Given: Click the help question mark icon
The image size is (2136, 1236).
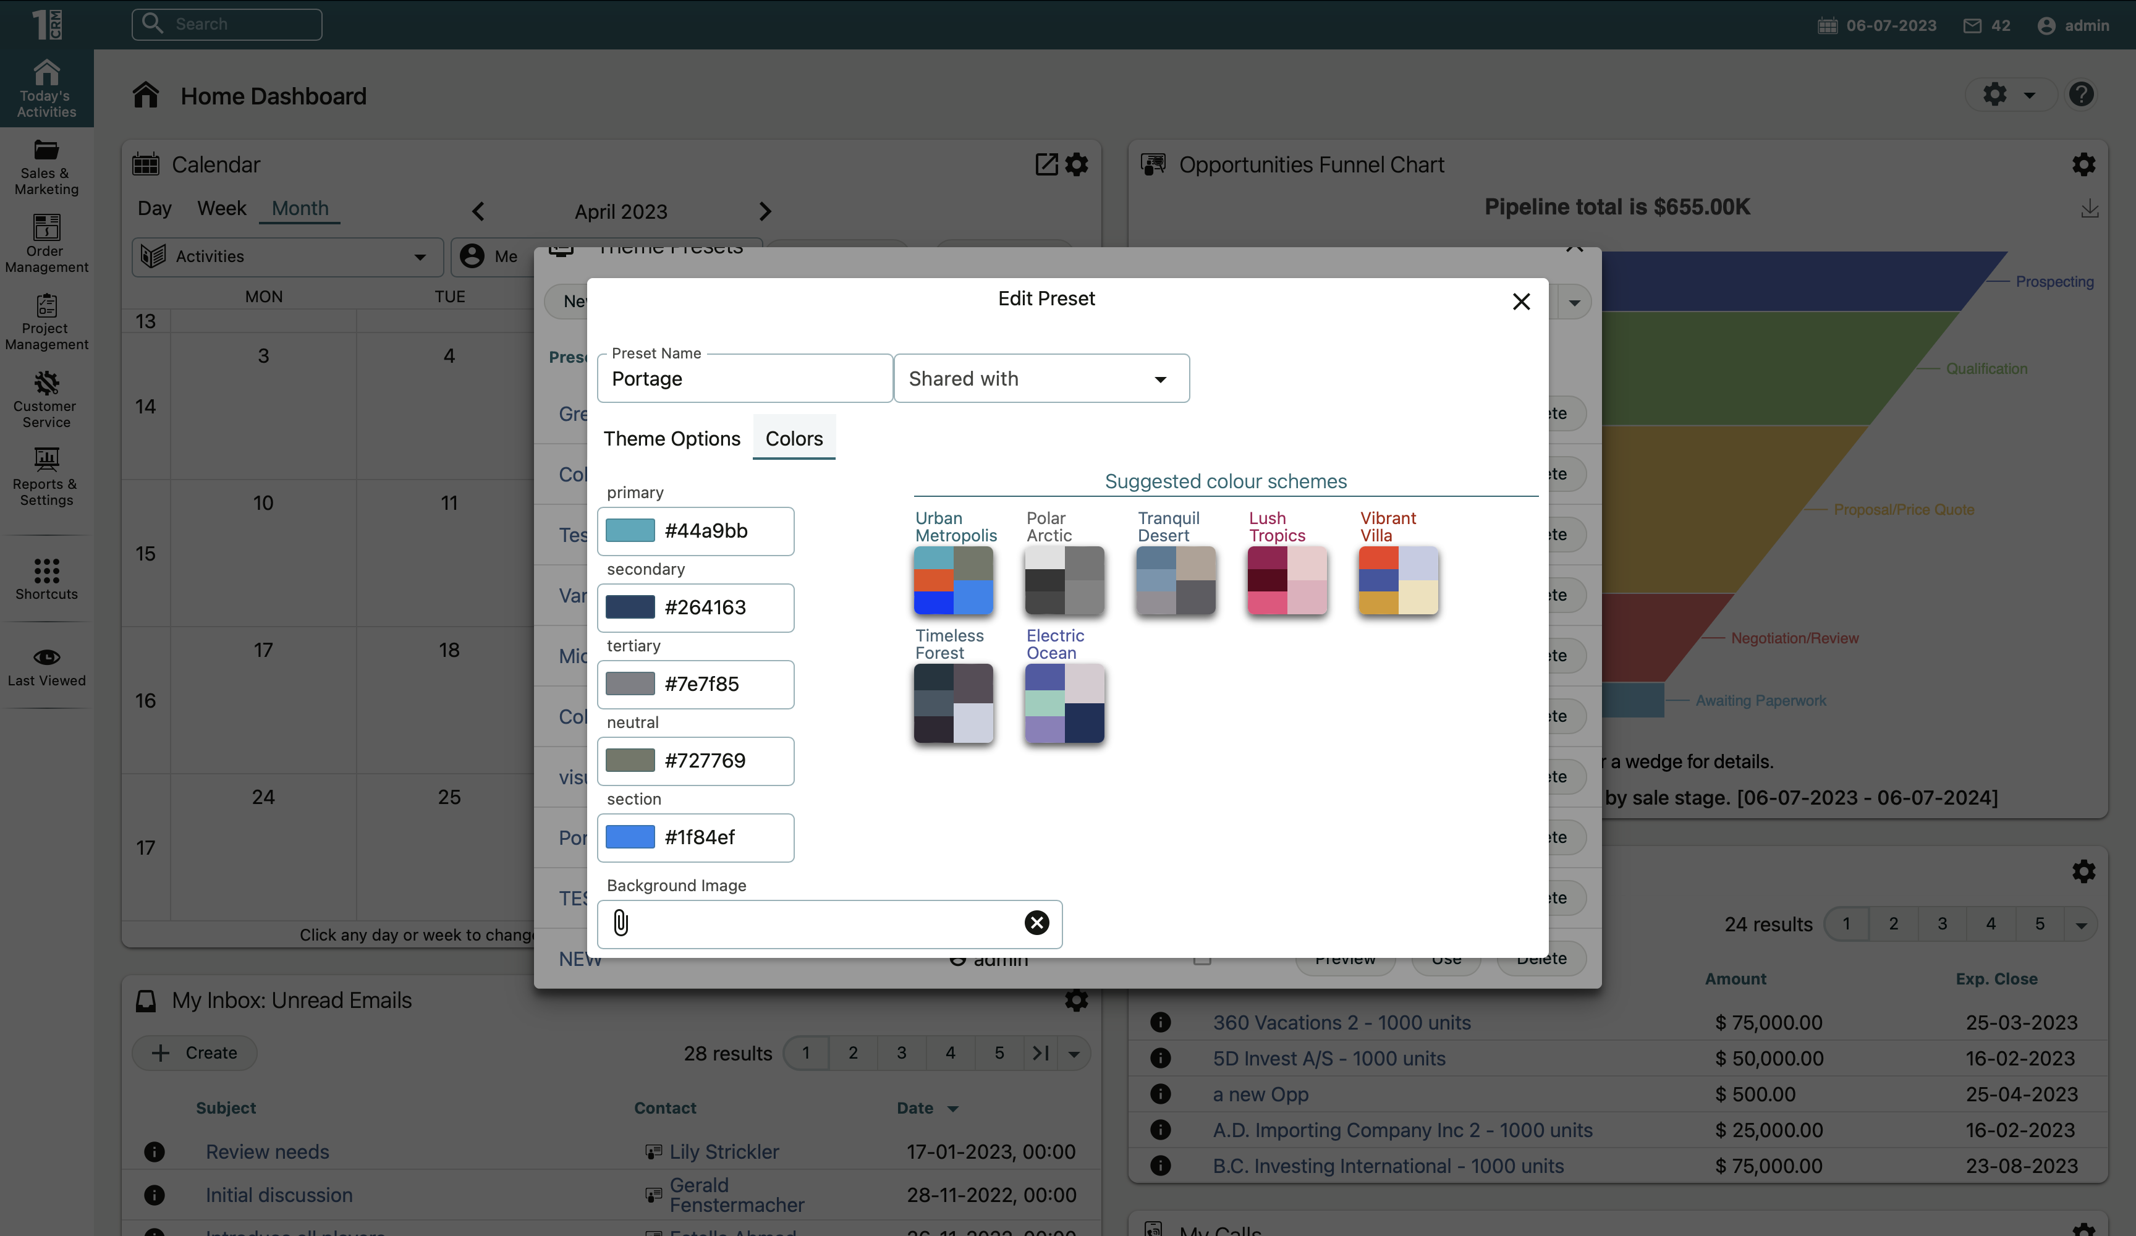Looking at the screenshot, I should pyautogui.click(x=2081, y=94).
